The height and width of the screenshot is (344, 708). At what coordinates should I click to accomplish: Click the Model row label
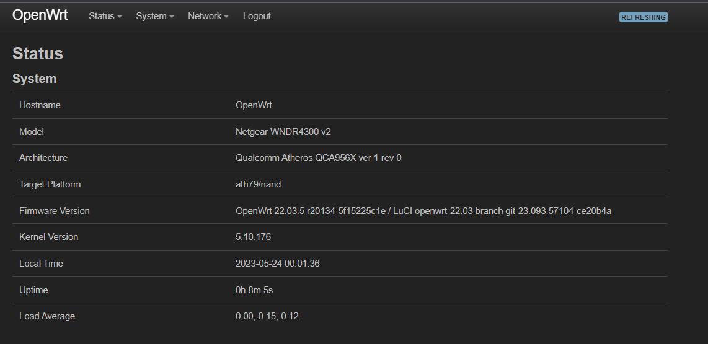point(31,132)
